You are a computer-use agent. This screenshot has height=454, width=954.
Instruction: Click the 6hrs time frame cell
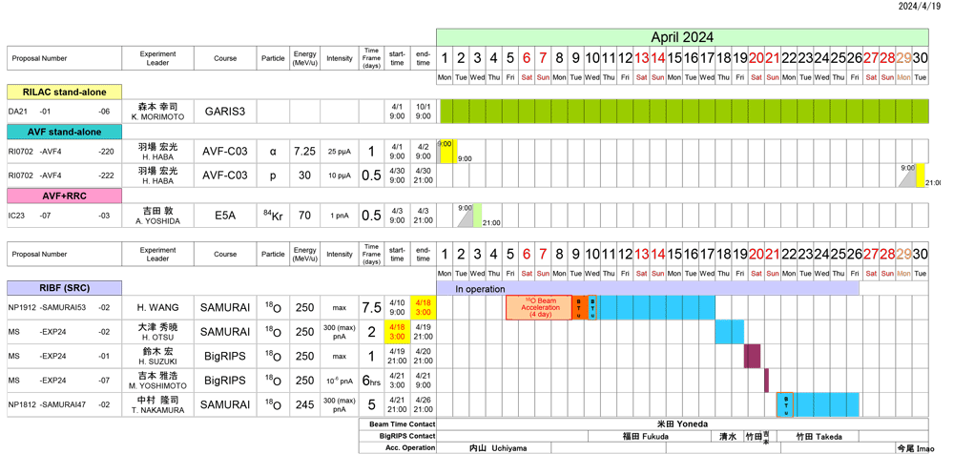click(x=371, y=381)
